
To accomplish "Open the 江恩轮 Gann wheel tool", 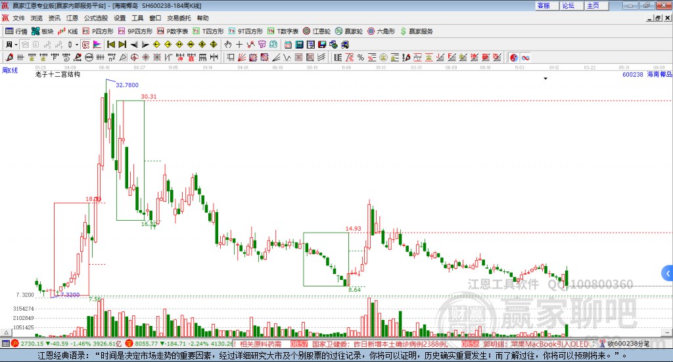I will point(317,32).
